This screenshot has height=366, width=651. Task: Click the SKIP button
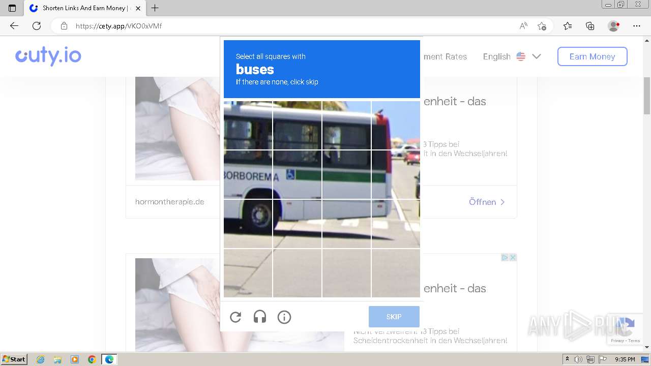click(x=394, y=317)
